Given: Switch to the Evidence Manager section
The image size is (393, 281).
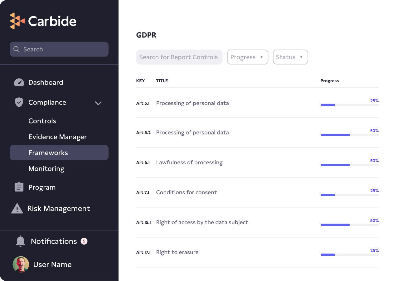Looking at the screenshot, I should point(57,137).
